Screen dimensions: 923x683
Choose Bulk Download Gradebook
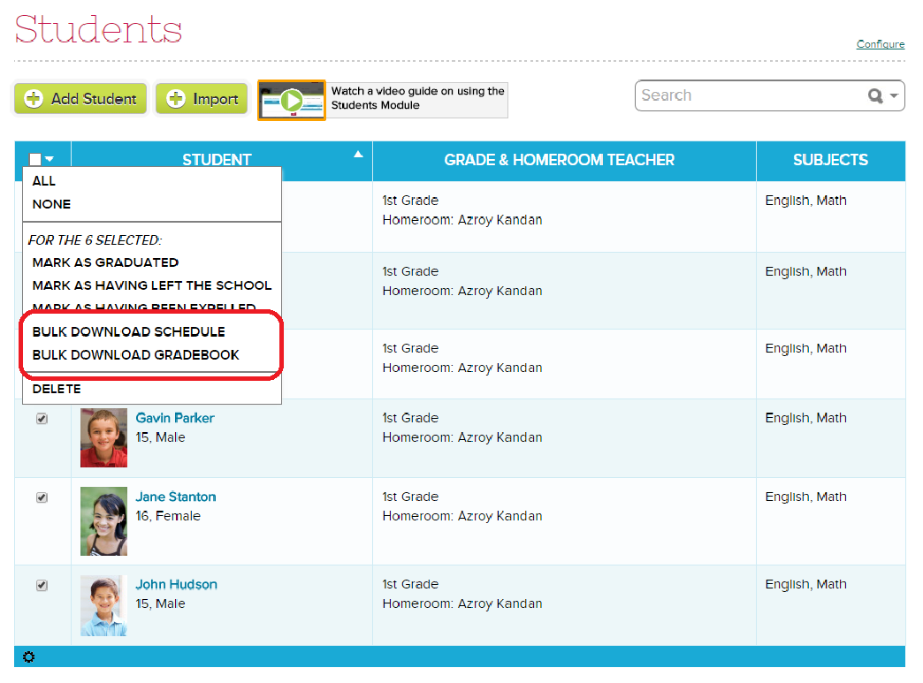135,355
